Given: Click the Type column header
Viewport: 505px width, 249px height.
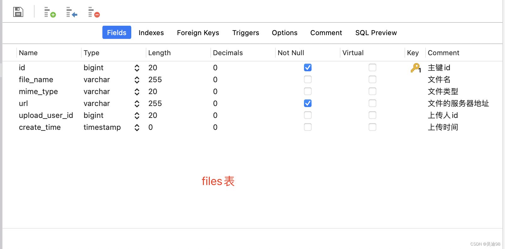Looking at the screenshot, I should click(x=91, y=53).
